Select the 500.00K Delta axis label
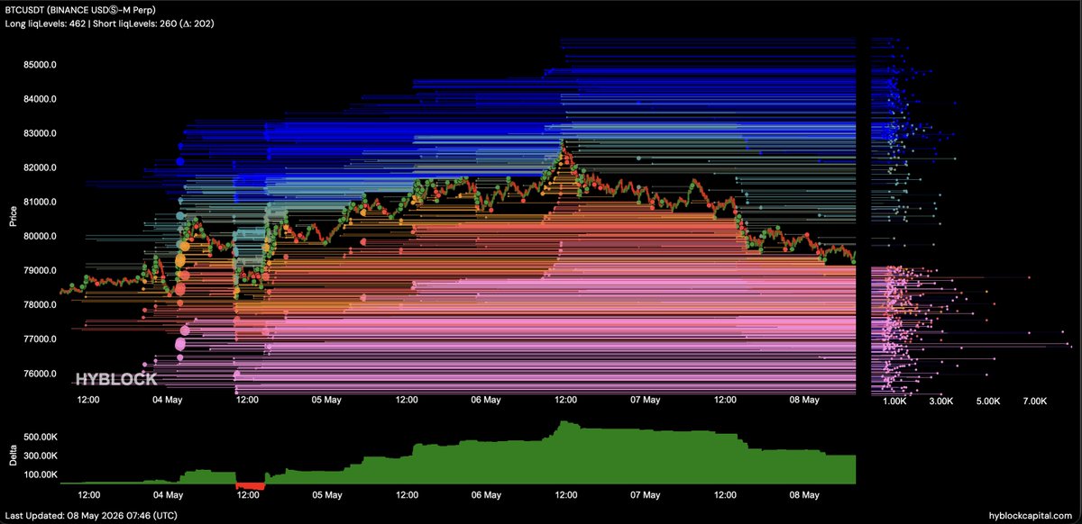Screen dimensions: 1082x524 pos(41,437)
